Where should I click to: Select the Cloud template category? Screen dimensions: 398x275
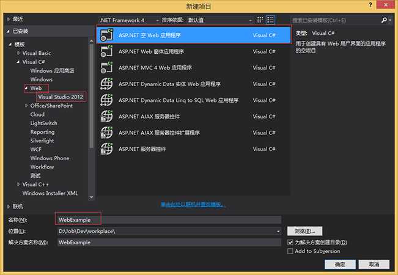coord(37,114)
